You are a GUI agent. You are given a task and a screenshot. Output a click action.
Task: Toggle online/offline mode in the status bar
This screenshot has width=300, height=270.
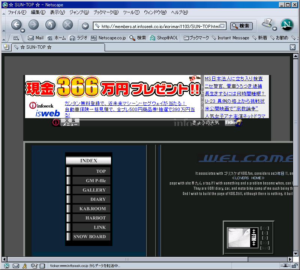(x=285, y=265)
